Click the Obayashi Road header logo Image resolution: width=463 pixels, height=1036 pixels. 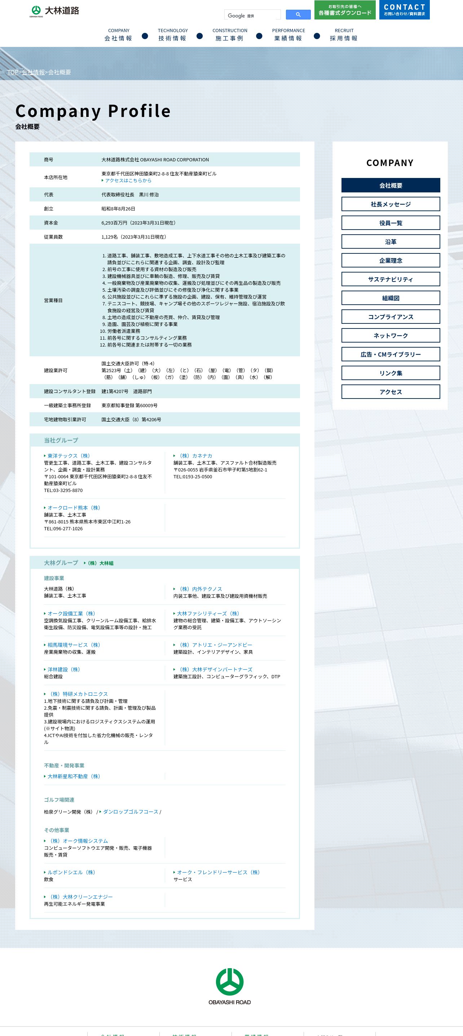(54, 11)
